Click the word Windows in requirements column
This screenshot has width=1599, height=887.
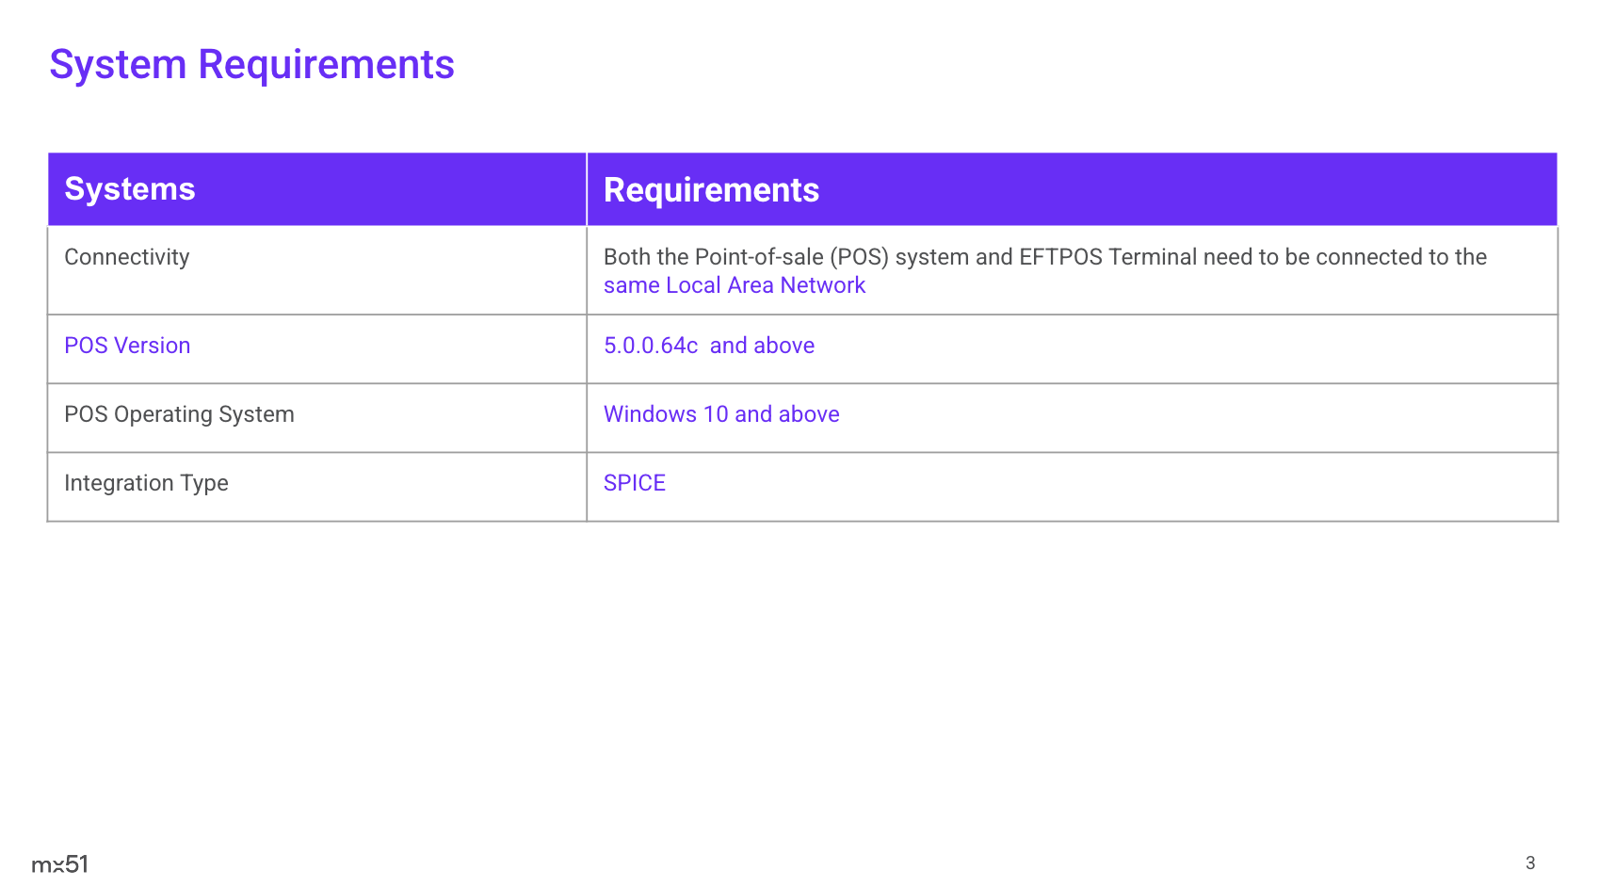coord(650,414)
